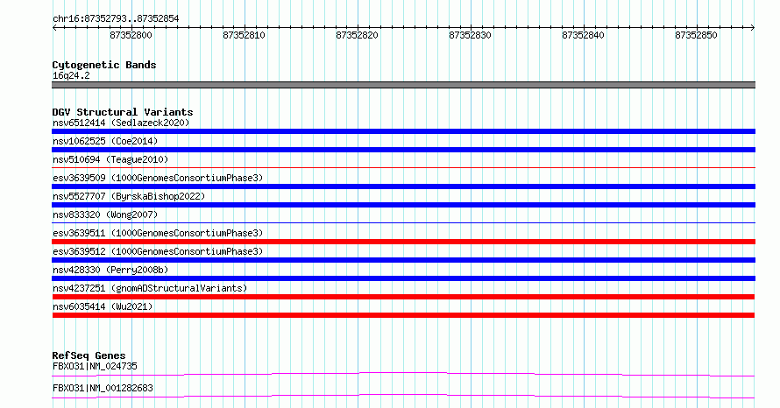This screenshot has height=408, width=780.
Task: Select the red bar under nsv4237251
Action: click(x=403, y=297)
